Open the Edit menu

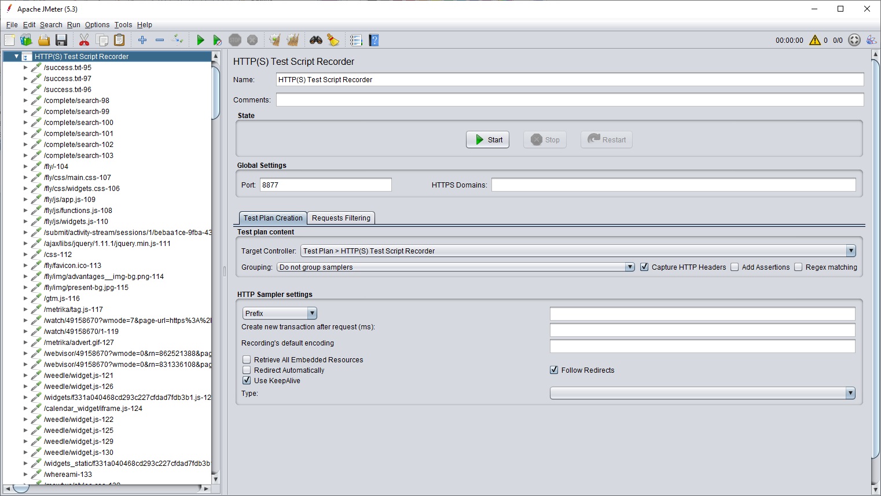[29, 25]
